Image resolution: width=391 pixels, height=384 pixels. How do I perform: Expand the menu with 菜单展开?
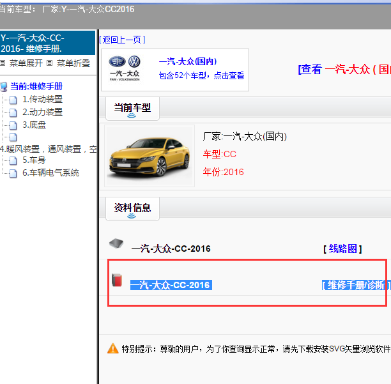coord(26,63)
